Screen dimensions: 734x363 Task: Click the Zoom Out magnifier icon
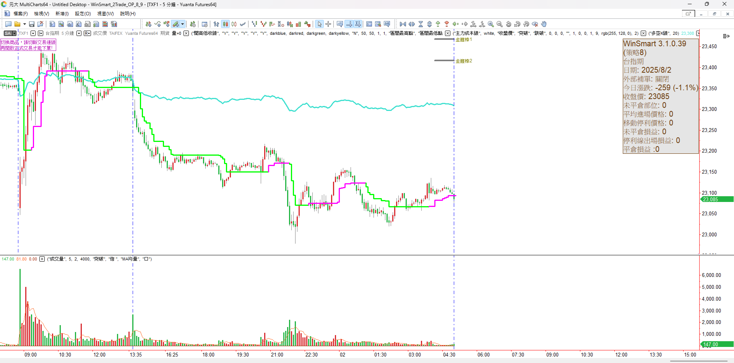point(499,24)
